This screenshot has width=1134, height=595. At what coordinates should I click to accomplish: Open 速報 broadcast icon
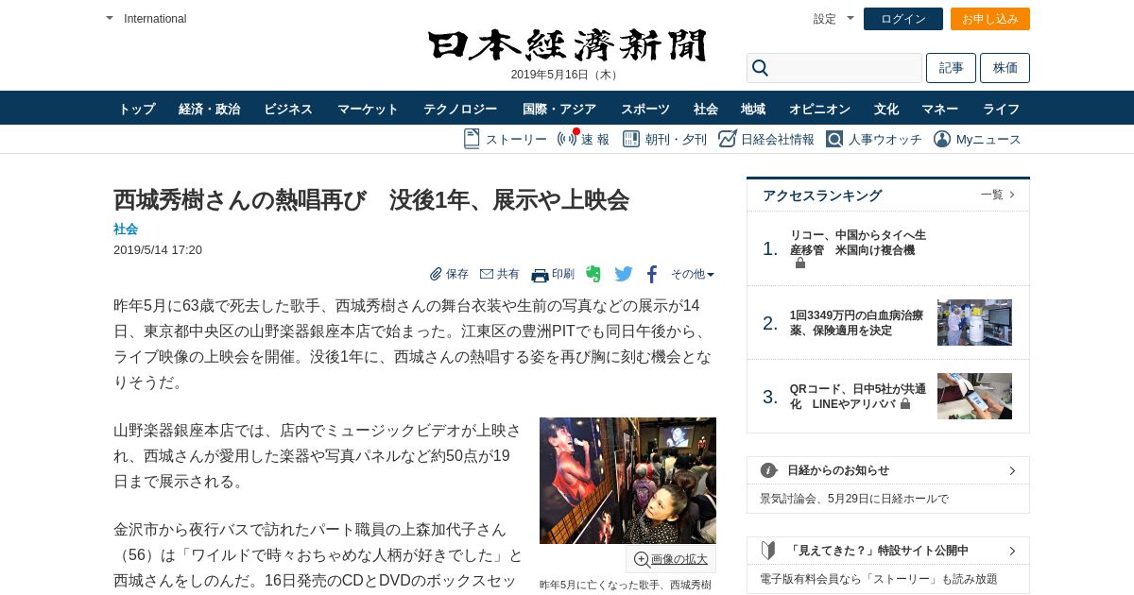(x=567, y=139)
